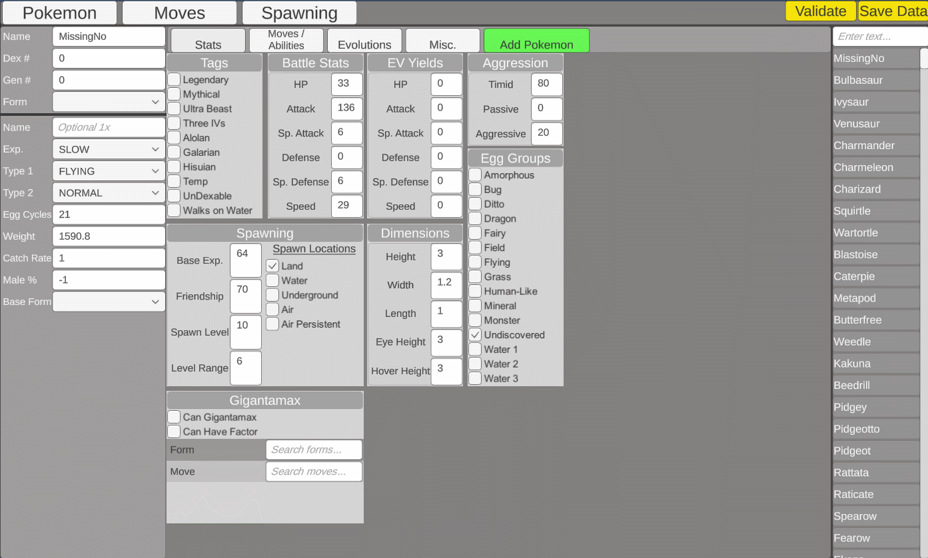This screenshot has height=558, width=928.
Task: Click the Dimensions Width field 1.2
Action: pyautogui.click(x=446, y=285)
